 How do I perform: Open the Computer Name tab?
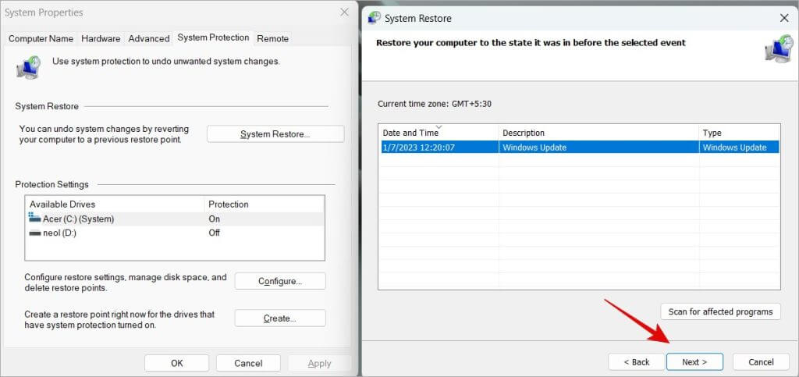pyautogui.click(x=41, y=39)
